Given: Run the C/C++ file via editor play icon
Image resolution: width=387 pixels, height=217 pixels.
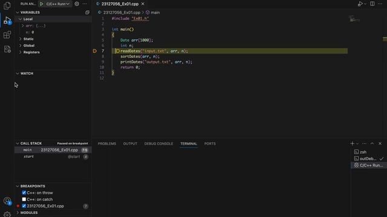Looking at the screenshot, I should coord(360,4).
